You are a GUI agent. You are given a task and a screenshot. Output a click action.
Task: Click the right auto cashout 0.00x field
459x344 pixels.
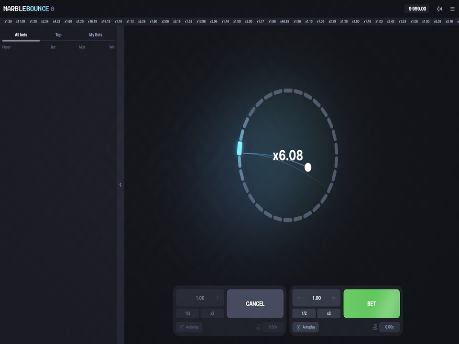(x=389, y=327)
